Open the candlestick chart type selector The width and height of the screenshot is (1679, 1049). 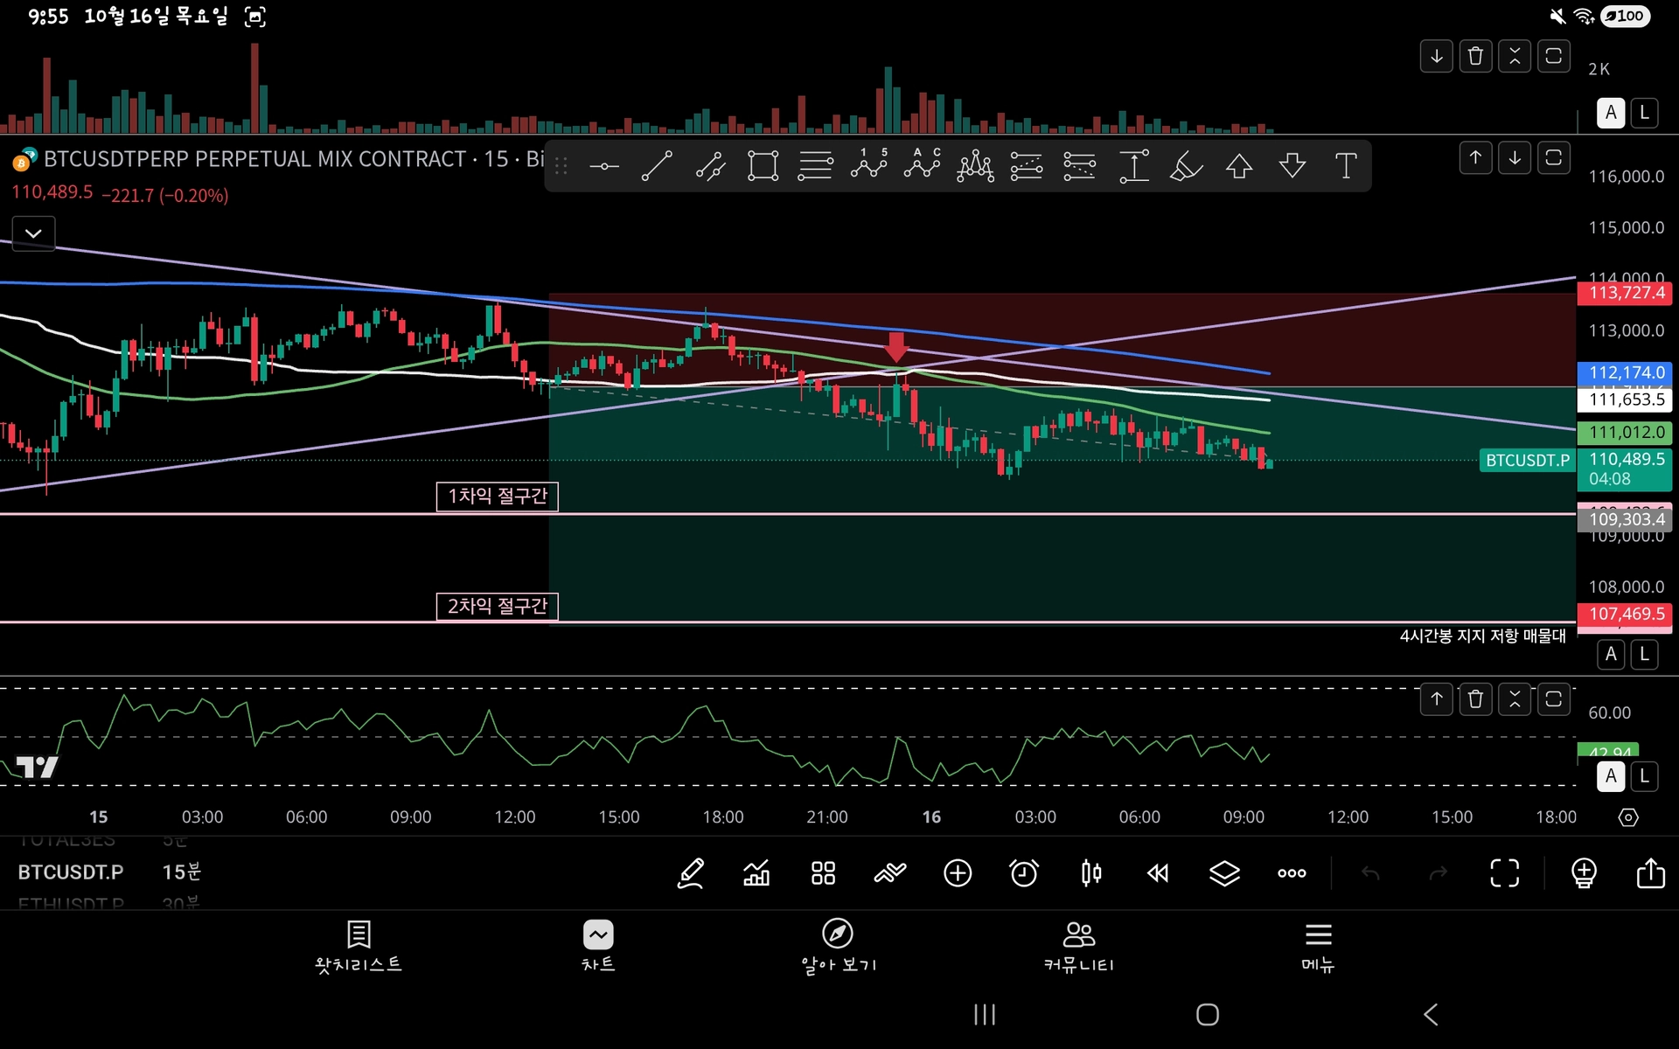[1090, 872]
